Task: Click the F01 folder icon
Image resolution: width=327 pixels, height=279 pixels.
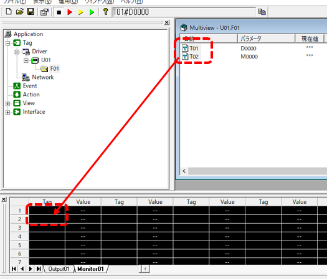Action: pos(44,69)
